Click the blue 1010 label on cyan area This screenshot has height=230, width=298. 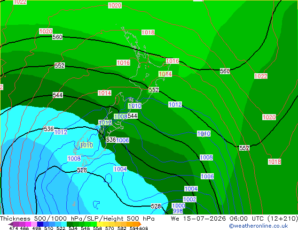(86, 146)
